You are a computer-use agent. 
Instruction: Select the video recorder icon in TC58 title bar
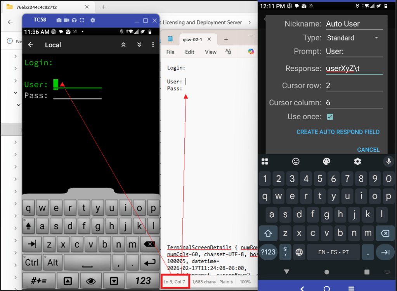click(67, 20)
